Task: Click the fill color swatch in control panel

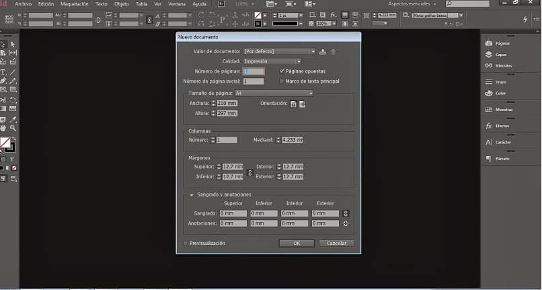Action: point(258,15)
